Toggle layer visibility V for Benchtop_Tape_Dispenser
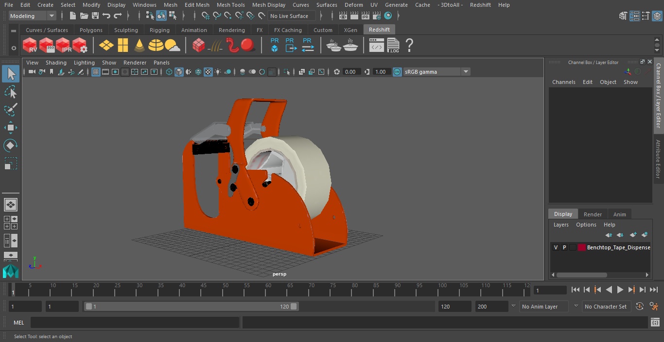664x342 pixels. click(556, 247)
